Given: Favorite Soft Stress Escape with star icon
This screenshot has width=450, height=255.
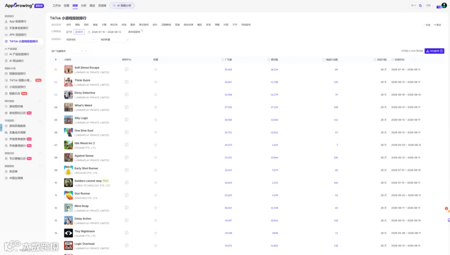Looking at the screenshot, I should pos(155,69).
